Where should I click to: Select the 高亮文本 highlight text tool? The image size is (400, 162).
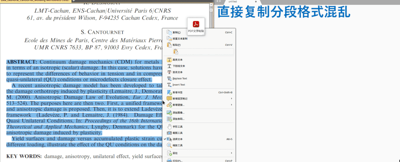(x=199, y=60)
